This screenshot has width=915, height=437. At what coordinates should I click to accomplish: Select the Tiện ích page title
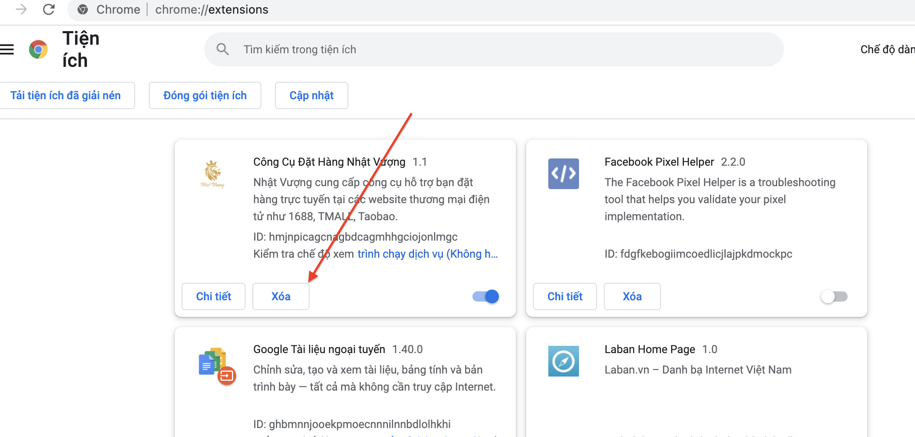click(x=81, y=49)
